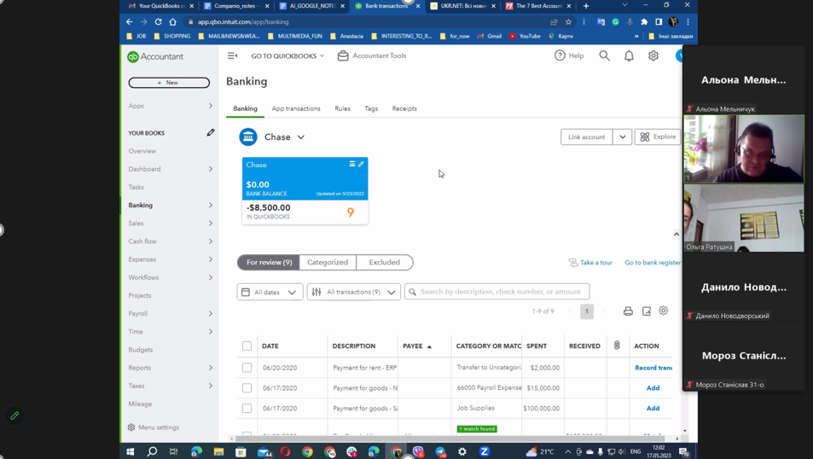
Task: Open Zoom from the taskbar
Action: tap(485, 451)
